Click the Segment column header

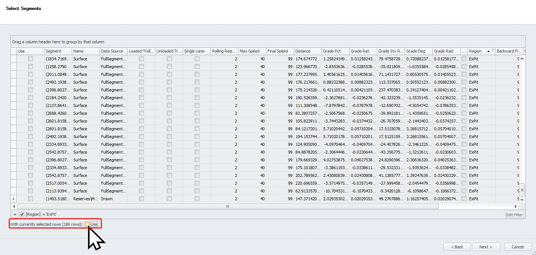click(x=54, y=51)
